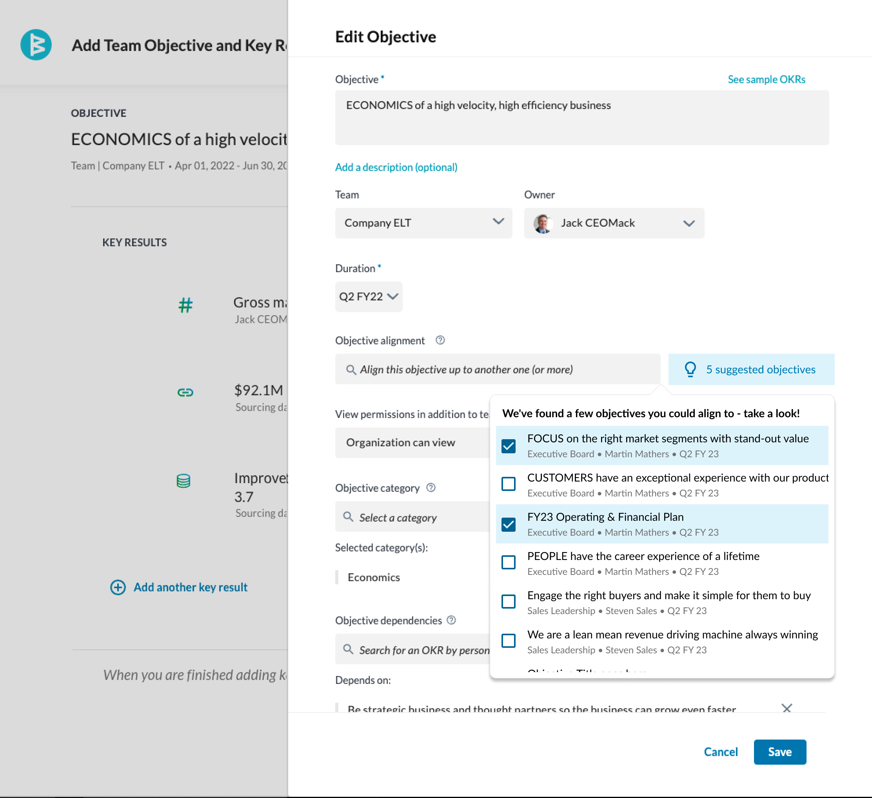The height and width of the screenshot is (798, 872).
Task: Click the plus circle Add another key result icon
Action: click(x=118, y=587)
